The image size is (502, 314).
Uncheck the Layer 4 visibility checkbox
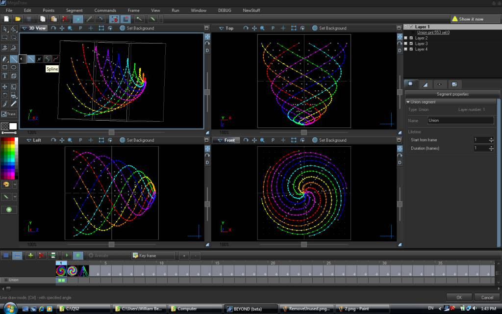pyautogui.click(x=411, y=49)
